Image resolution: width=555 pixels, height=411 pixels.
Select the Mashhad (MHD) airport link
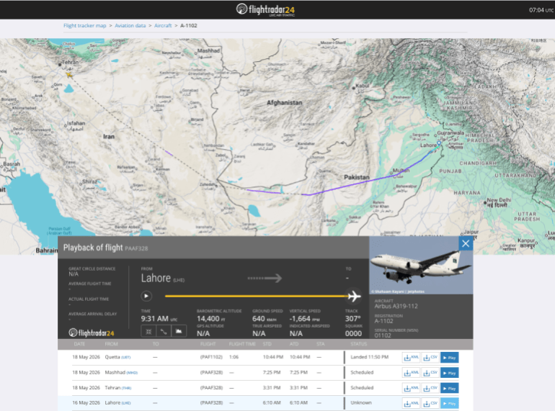[121, 372]
